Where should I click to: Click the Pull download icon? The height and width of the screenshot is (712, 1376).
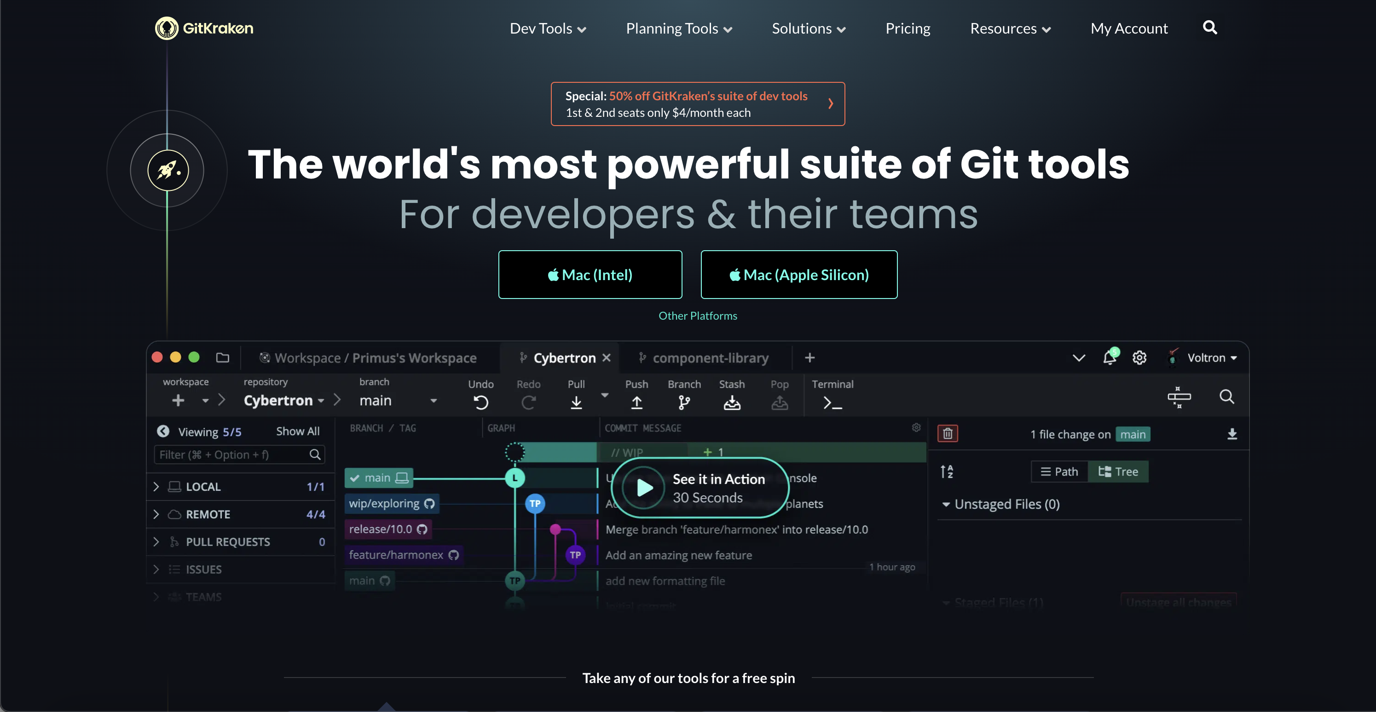click(x=576, y=402)
